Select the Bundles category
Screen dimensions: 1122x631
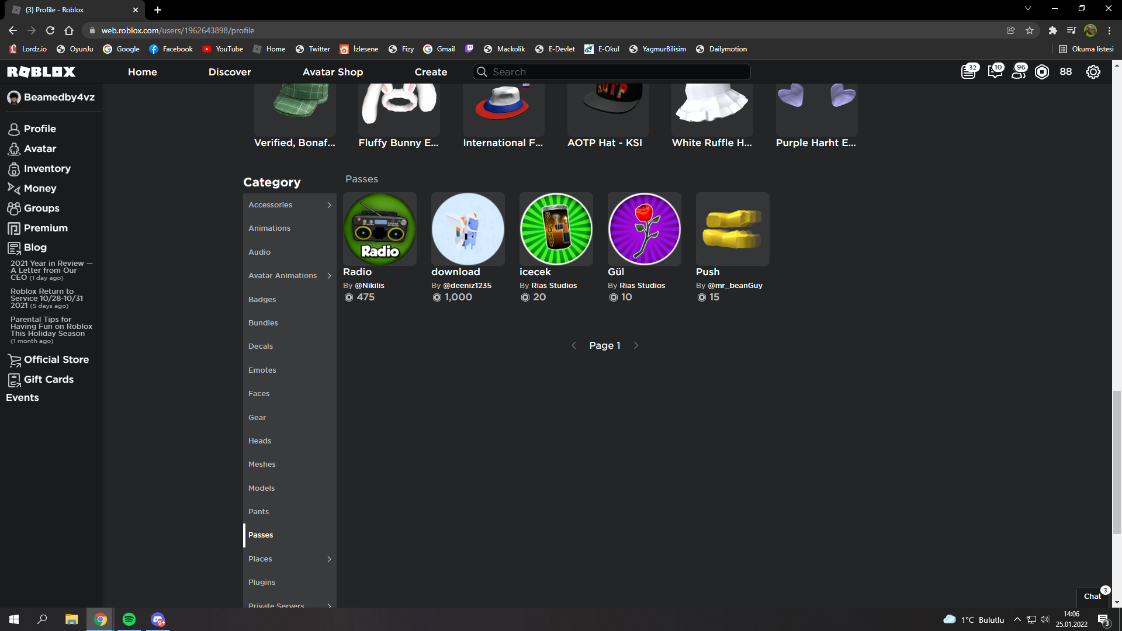pos(290,323)
